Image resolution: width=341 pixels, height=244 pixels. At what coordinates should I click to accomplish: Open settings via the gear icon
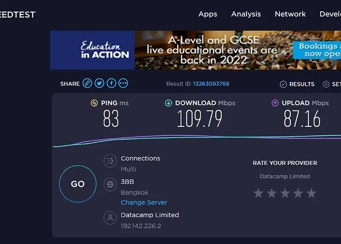click(326, 84)
